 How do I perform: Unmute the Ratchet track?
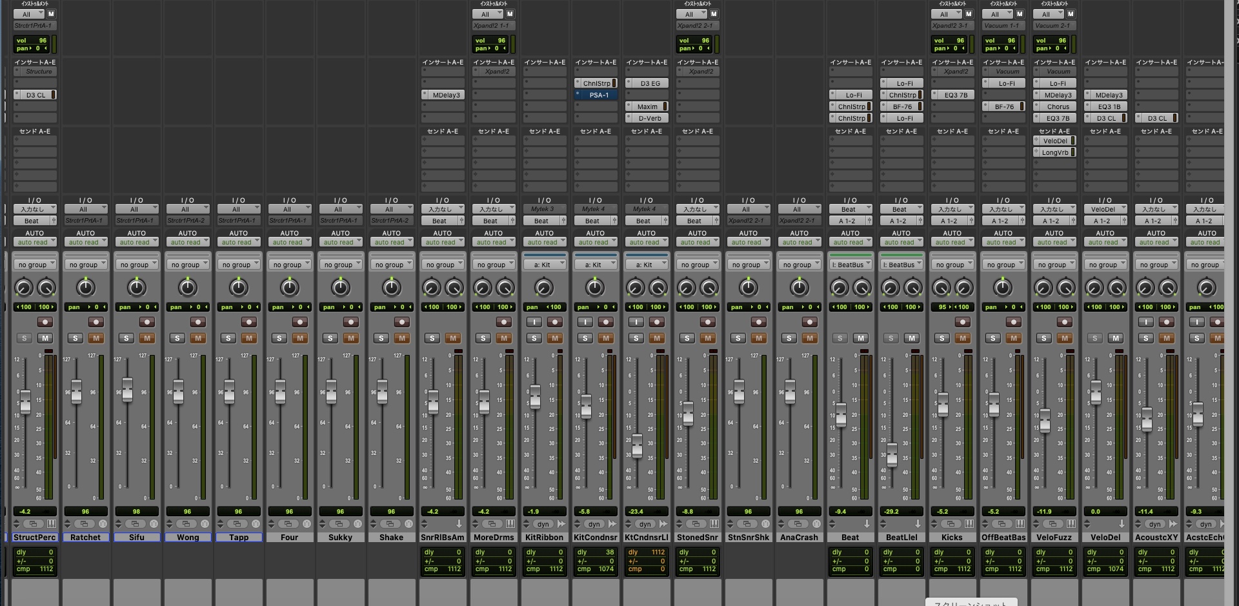(96, 338)
